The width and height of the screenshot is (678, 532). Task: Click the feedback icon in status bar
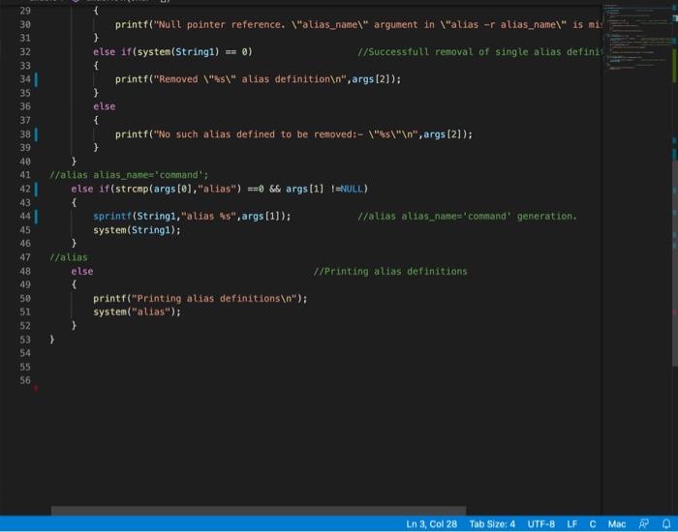pyautogui.click(x=644, y=524)
